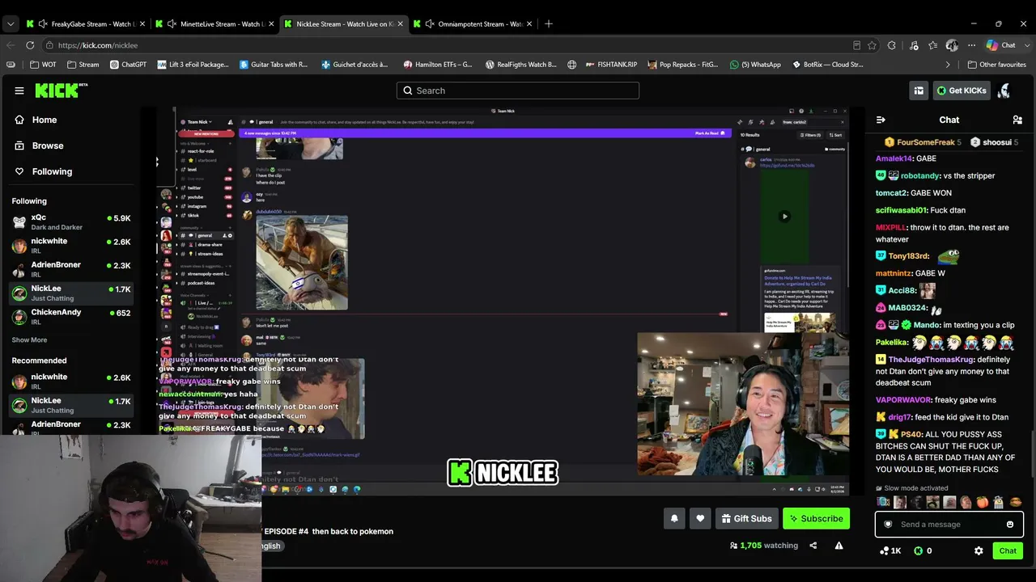
Task: Bookmark this page with star icon
Action: pyautogui.click(x=872, y=45)
